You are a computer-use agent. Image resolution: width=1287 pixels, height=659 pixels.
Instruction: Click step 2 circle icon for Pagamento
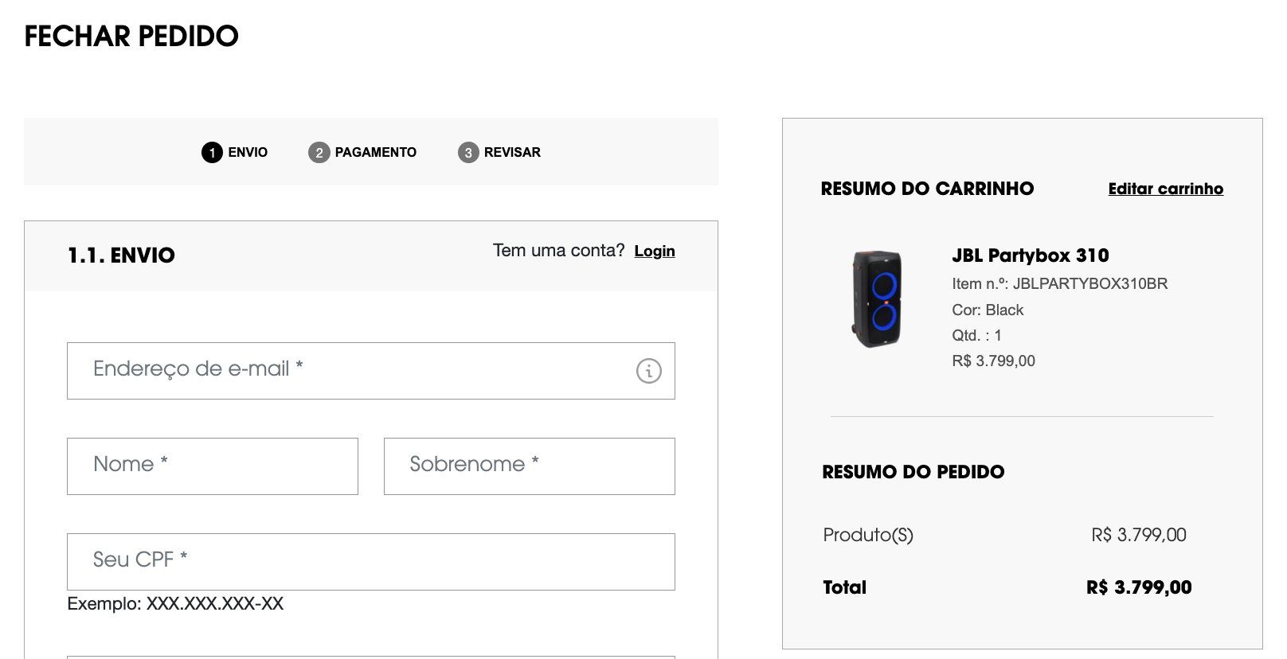click(x=319, y=152)
